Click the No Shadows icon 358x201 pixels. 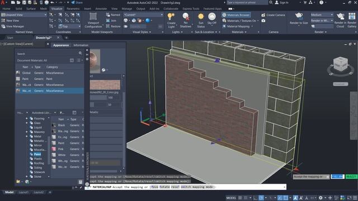point(186,16)
